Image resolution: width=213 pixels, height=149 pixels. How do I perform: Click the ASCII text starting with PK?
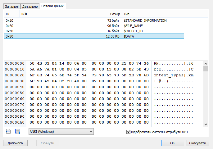click(174, 63)
